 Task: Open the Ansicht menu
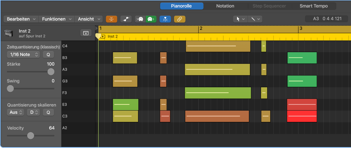click(88, 19)
